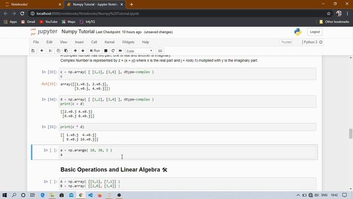Click the Jupyter logo
Viewport: 353px width, 199px height.
tap(44, 32)
